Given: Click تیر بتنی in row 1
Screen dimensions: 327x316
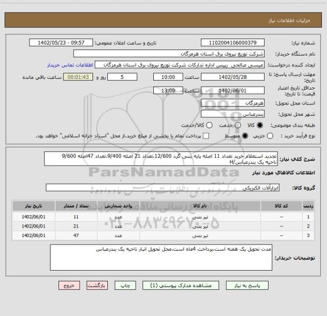Looking at the screenshot, I should point(200,217).
